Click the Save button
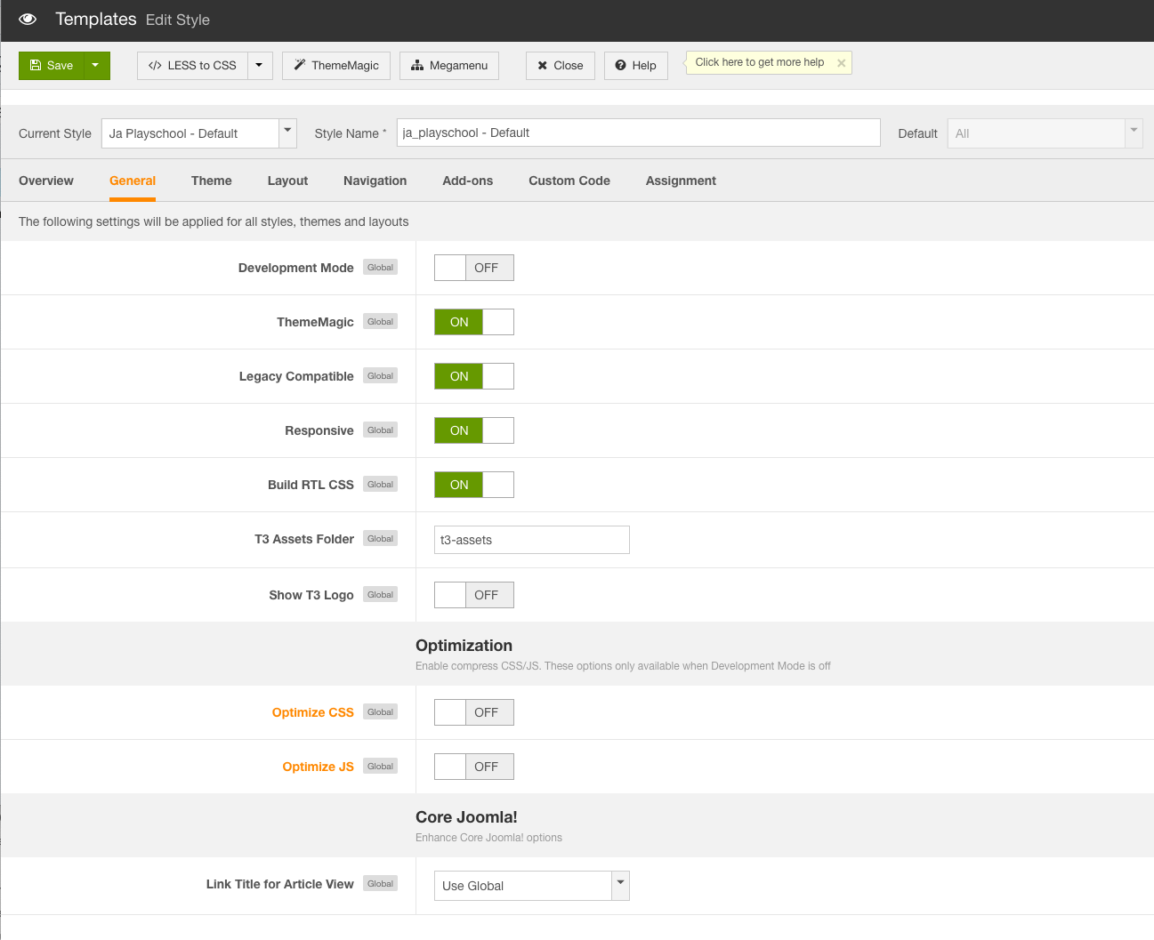Screen dimensions: 1154x940 52,66
